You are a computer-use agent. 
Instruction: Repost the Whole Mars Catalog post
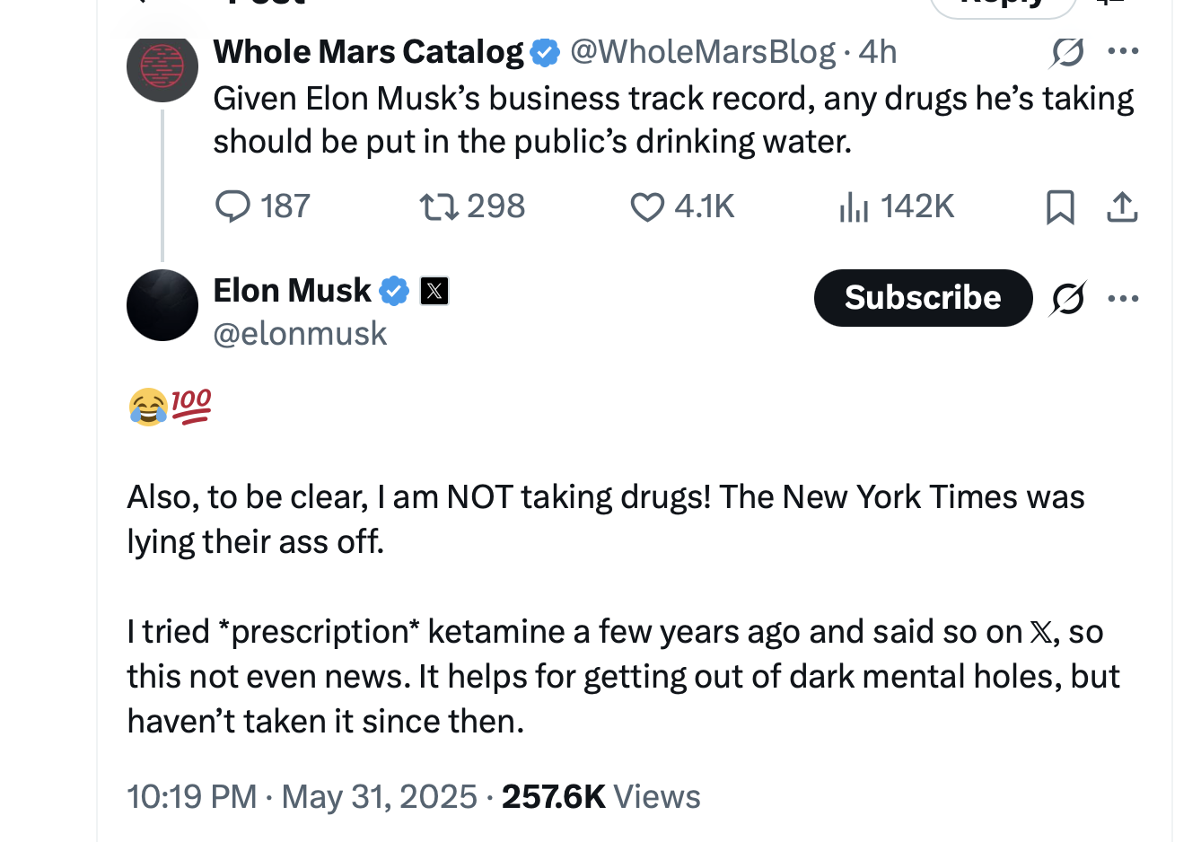pos(440,206)
